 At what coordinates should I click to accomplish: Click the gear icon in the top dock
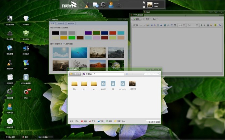click(x=103, y=5)
